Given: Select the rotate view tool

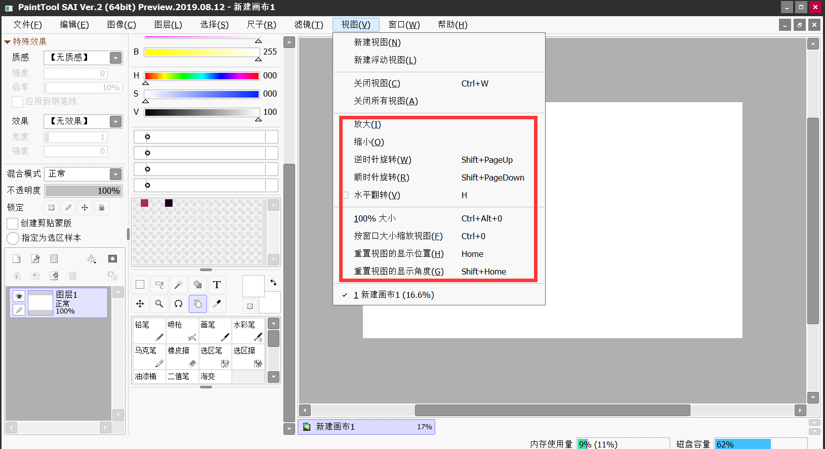Looking at the screenshot, I should tap(178, 304).
